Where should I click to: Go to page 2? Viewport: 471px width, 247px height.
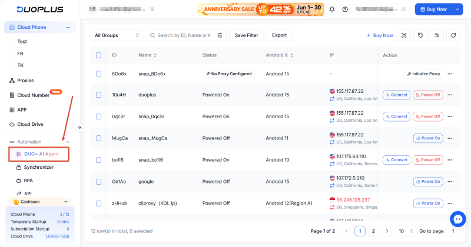(373, 231)
